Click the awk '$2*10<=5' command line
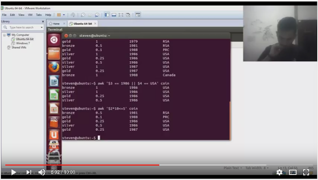Image resolution: width=318 pixels, height=180 pixels. coord(100,109)
